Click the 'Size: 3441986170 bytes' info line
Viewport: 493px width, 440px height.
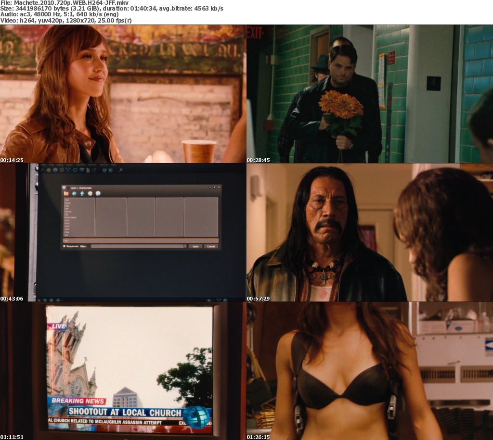coord(112,9)
